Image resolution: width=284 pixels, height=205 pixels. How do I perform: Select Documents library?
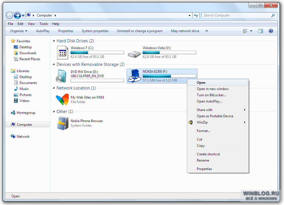click(28, 83)
